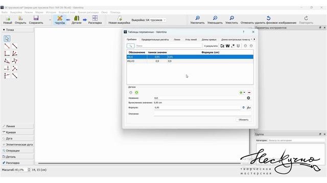Expand the Дуга toolbox section

[17, 138]
